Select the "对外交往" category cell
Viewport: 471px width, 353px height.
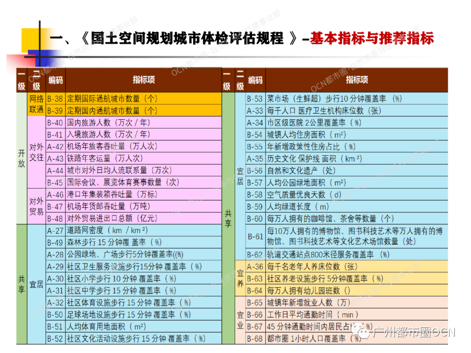tap(36, 152)
